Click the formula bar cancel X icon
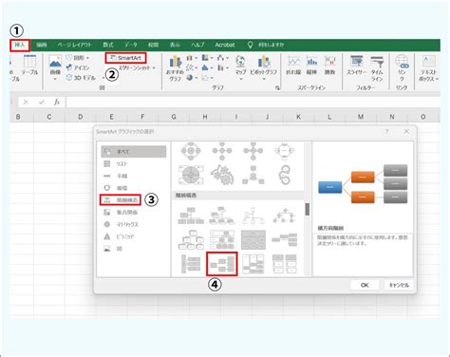The width and height of the screenshot is (450, 357). [x=26, y=102]
